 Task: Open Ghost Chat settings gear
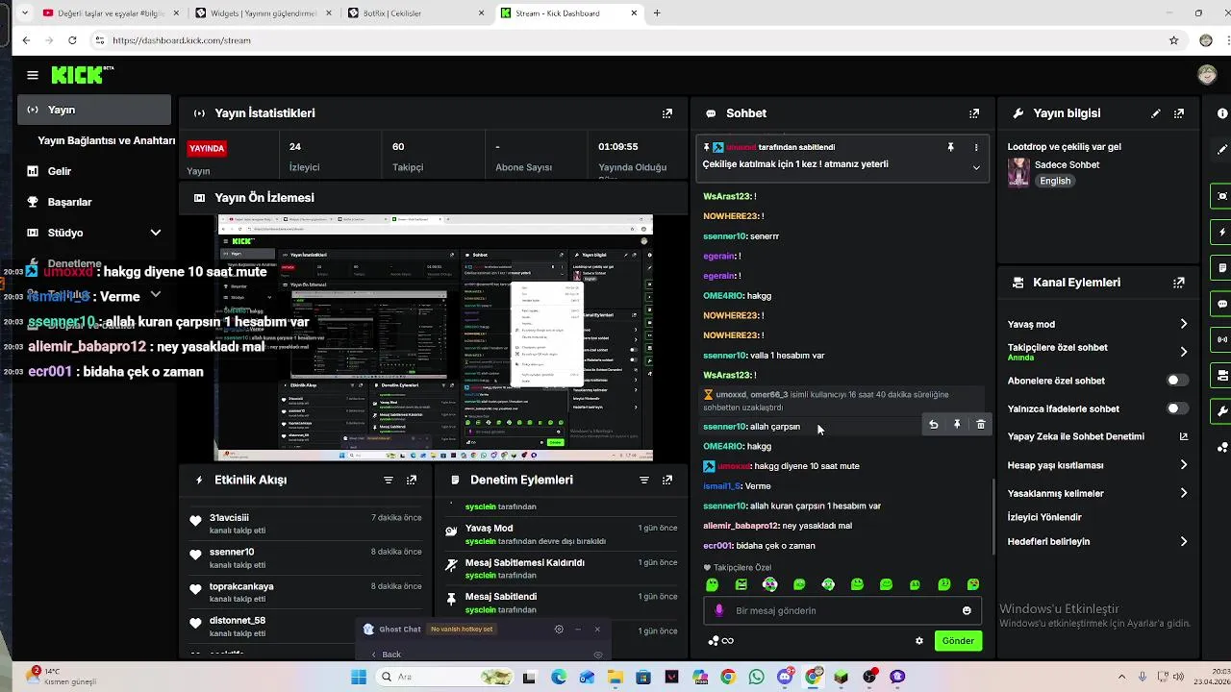point(559,630)
